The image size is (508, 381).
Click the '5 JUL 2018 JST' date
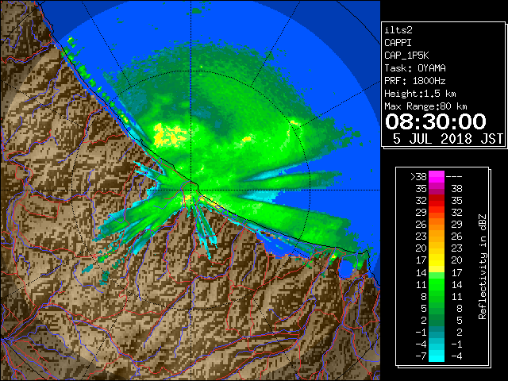448,139
